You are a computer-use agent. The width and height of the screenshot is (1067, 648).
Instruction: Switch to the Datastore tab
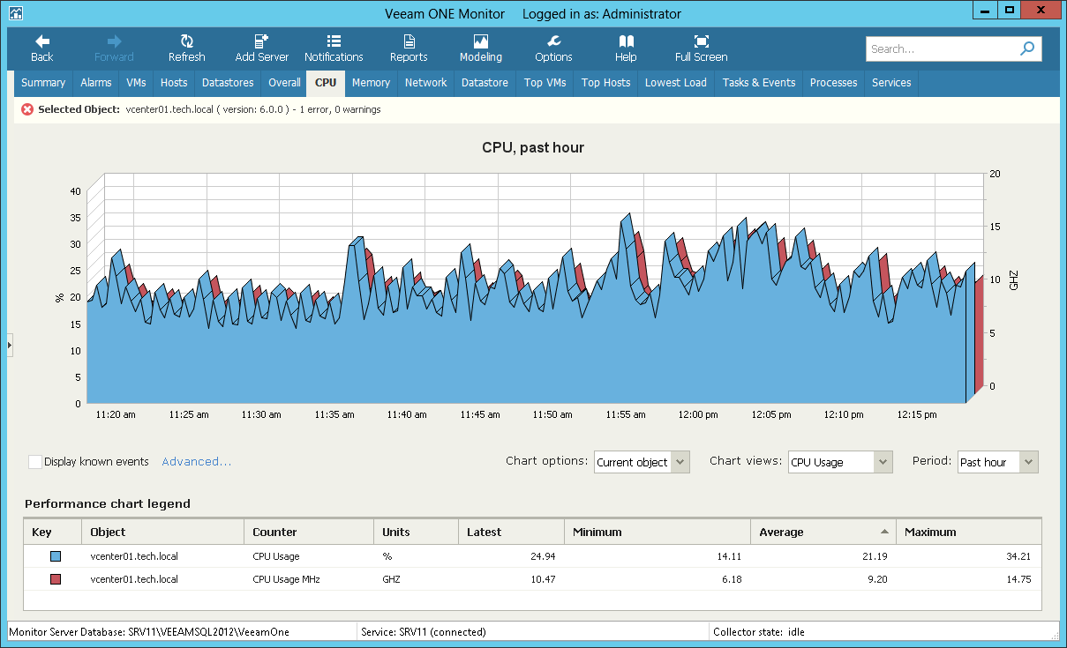[485, 83]
